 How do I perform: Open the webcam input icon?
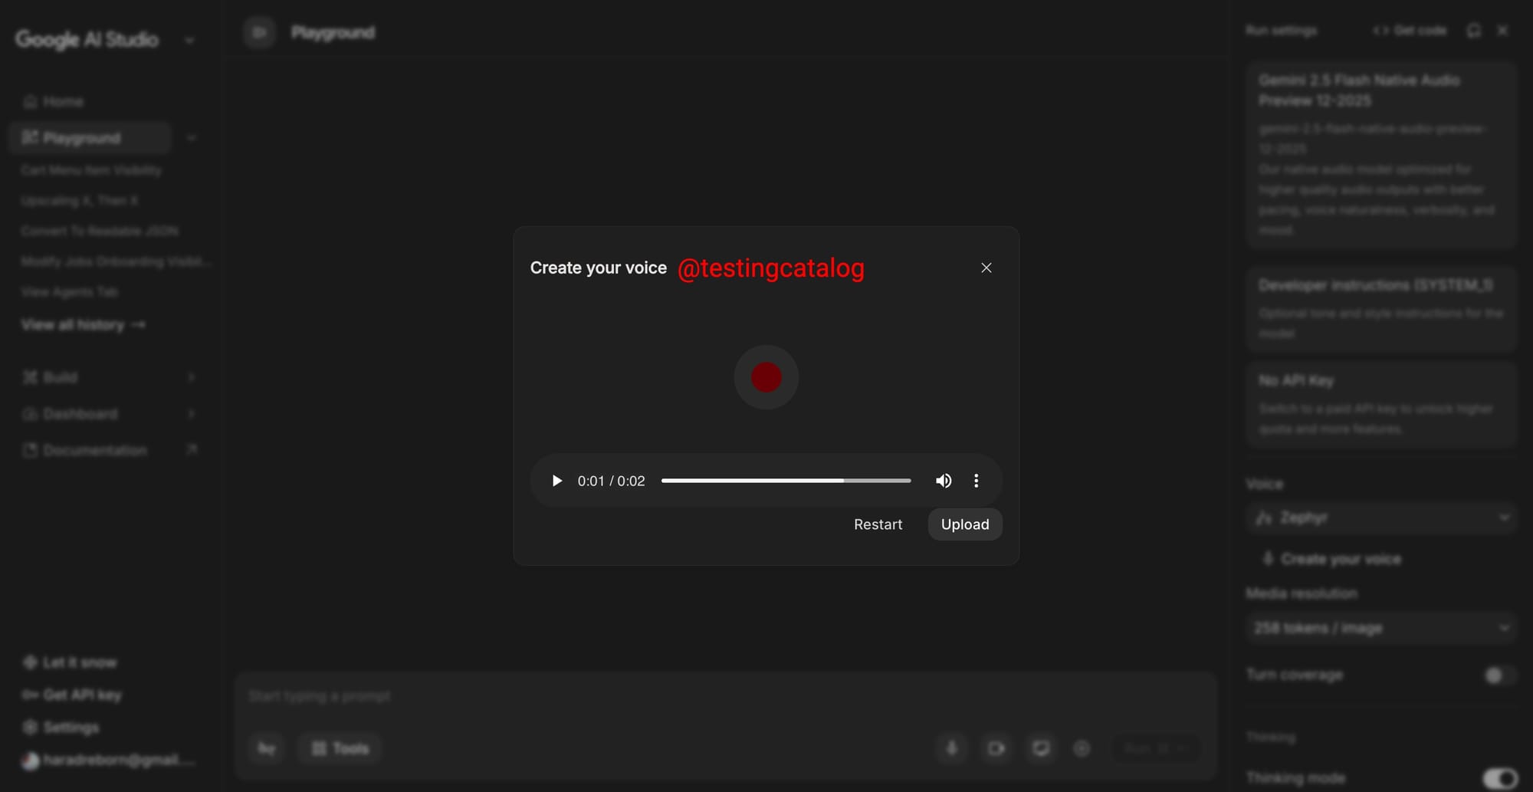click(996, 748)
